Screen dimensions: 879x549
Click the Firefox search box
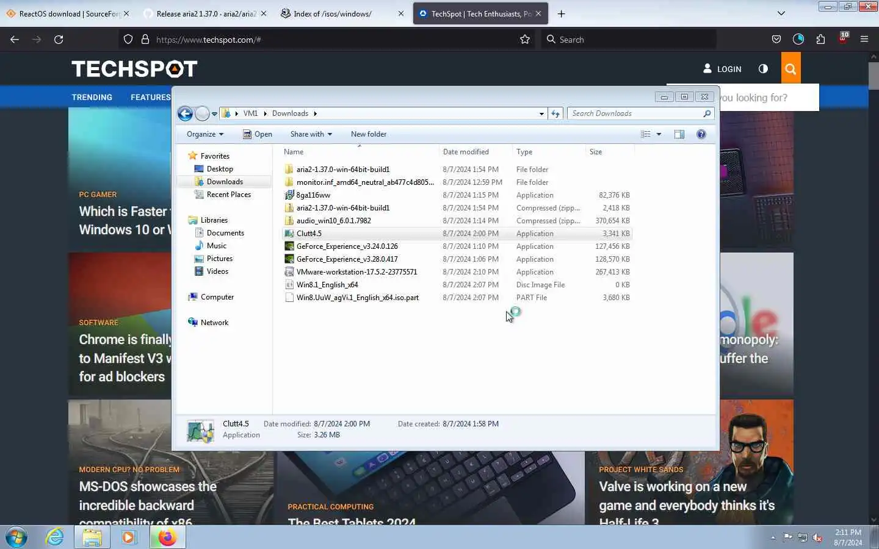[629, 40]
